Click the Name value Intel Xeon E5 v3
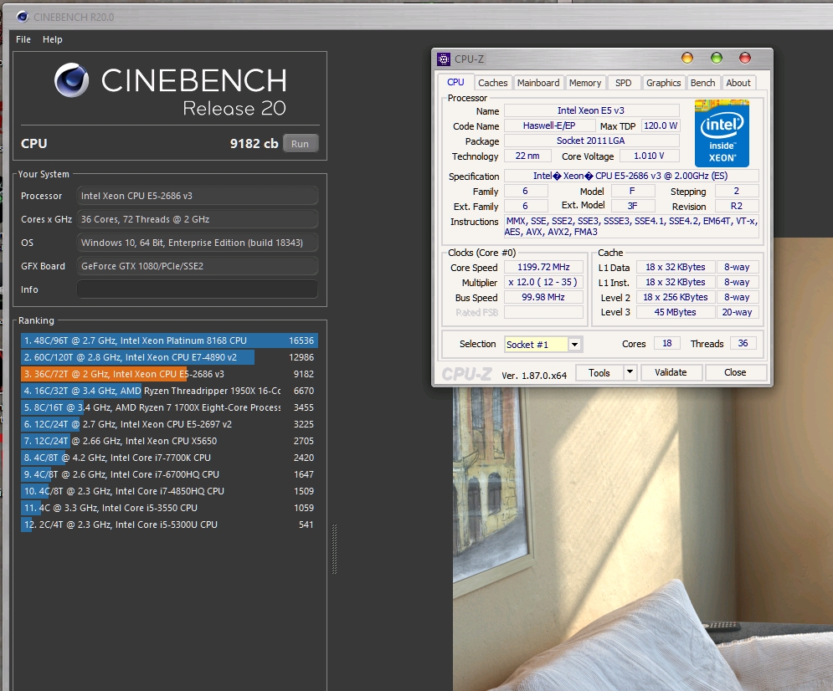 591,110
